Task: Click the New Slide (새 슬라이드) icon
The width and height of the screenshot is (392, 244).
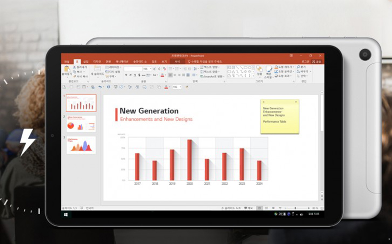Action: point(97,70)
